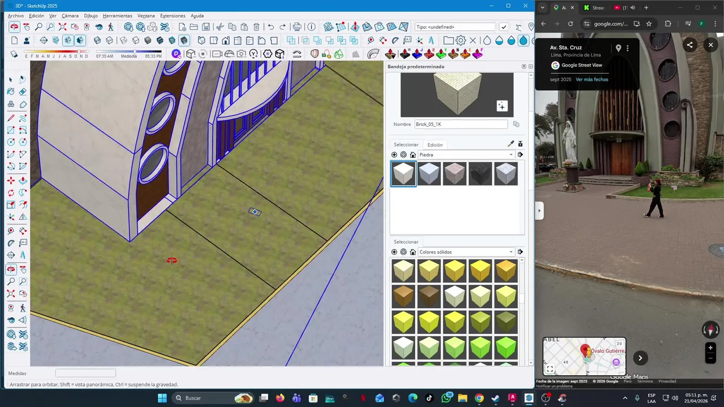The image size is (724, 407).
Task: Toggle Shaded With Textures face style
Action: coord(160,41)
